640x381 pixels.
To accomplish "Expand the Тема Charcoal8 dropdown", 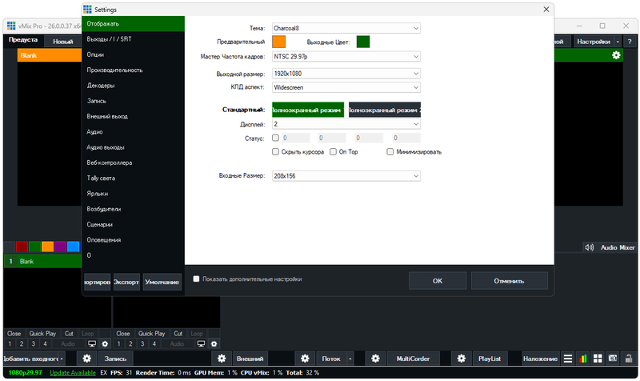I will point(346,28).
